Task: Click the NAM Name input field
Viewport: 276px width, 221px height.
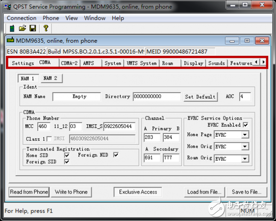Action: (76, 97)
